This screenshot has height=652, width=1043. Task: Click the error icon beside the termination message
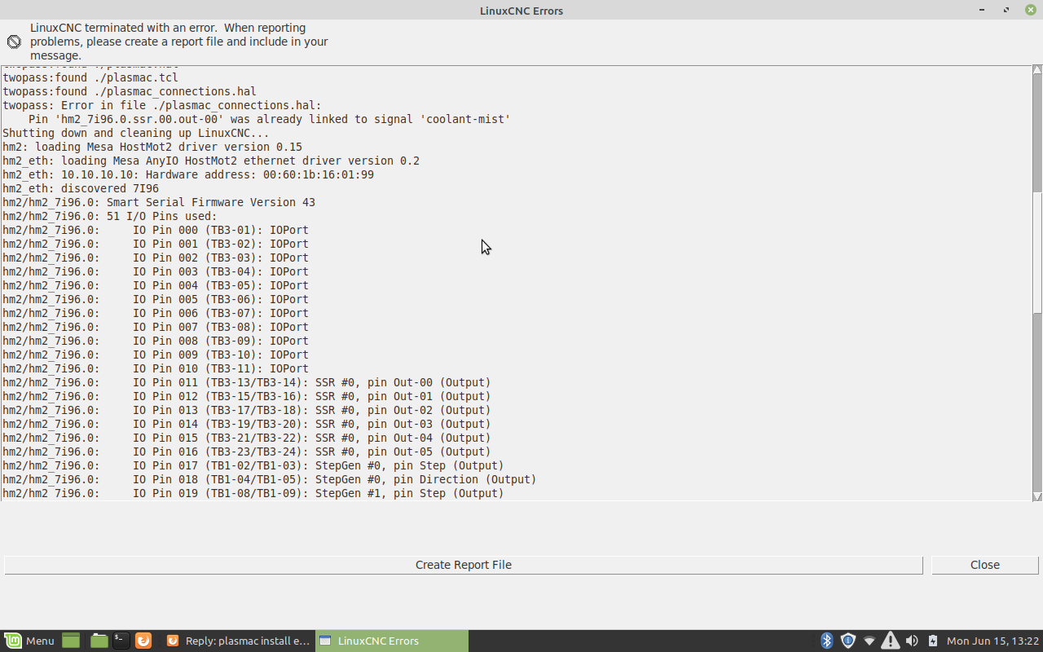click(14, 42)
